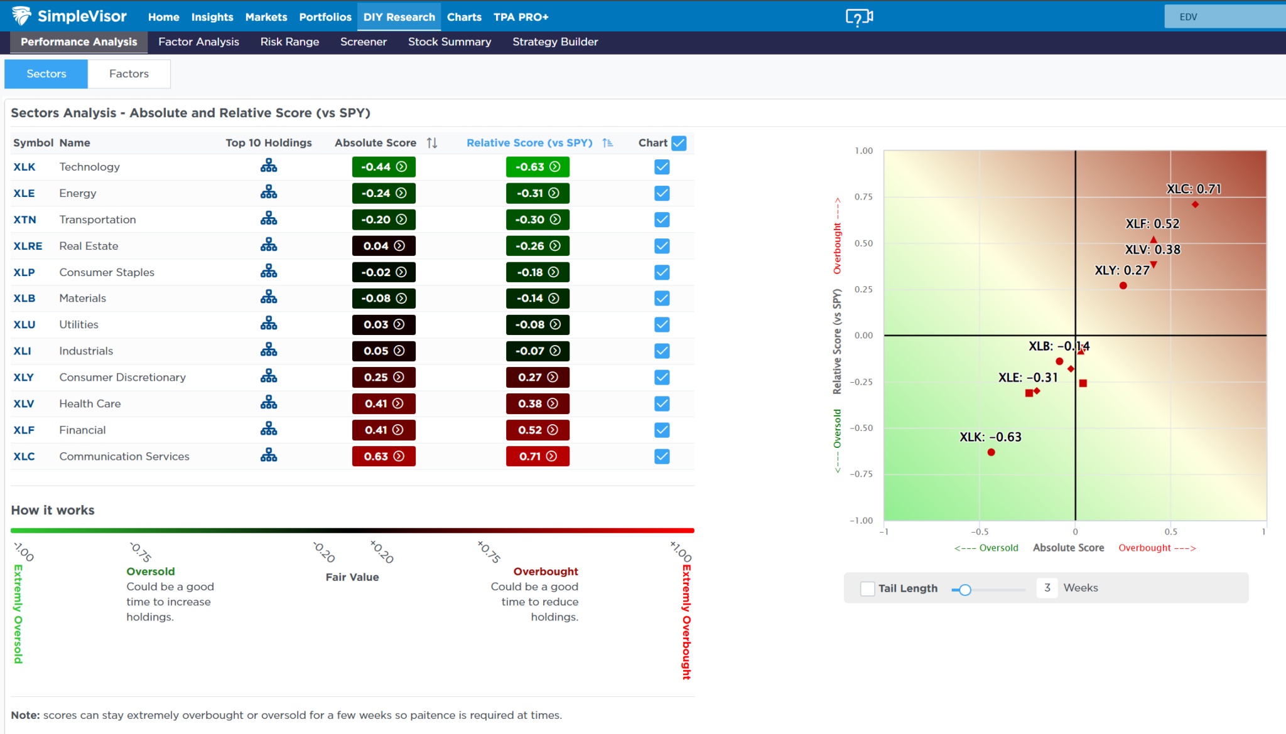Viewport: 1286px width, 734px height.
Task: Click the Top 10 Holdings icon for XLK
Action: 269,166
